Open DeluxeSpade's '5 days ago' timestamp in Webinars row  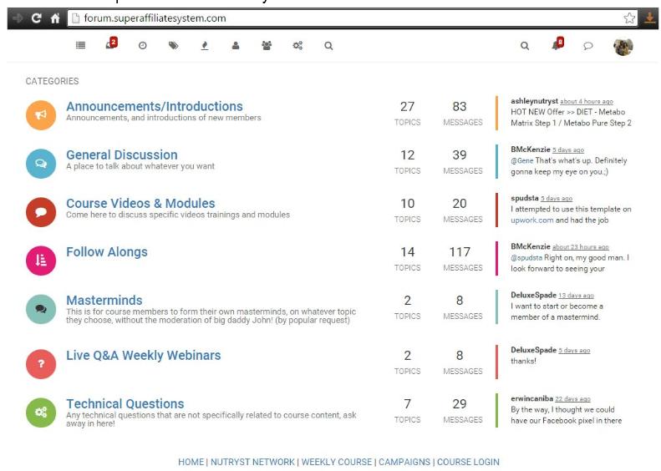[x=574, y=351]
